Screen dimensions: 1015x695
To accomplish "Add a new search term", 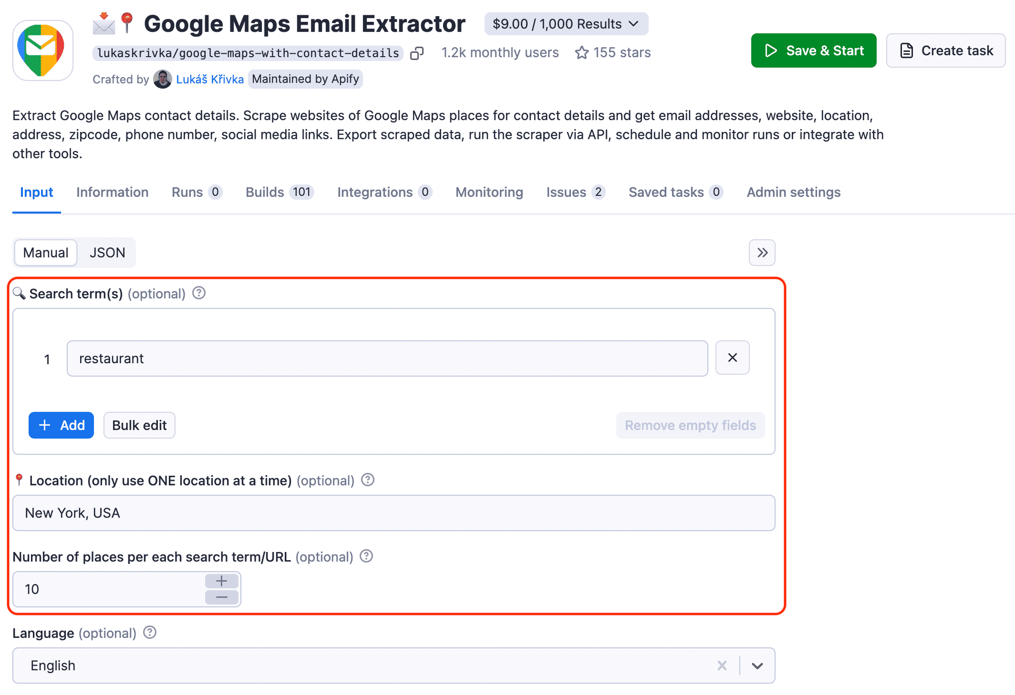I will (x=61, y=425).
